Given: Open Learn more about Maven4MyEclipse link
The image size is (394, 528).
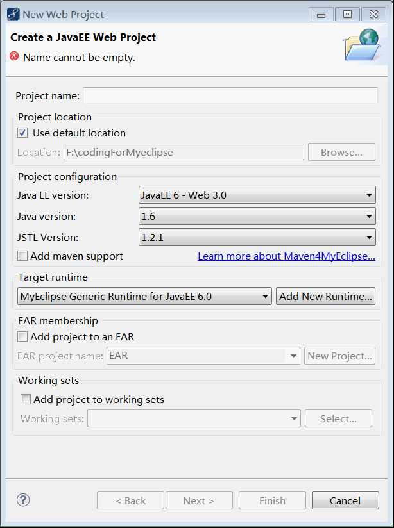Looking at the screenshot, I should point(286,256).
